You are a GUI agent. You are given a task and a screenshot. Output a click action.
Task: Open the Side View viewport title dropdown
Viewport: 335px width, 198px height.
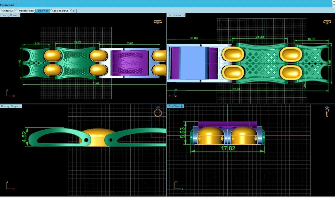pyautogui.click(x=182, y=106)
